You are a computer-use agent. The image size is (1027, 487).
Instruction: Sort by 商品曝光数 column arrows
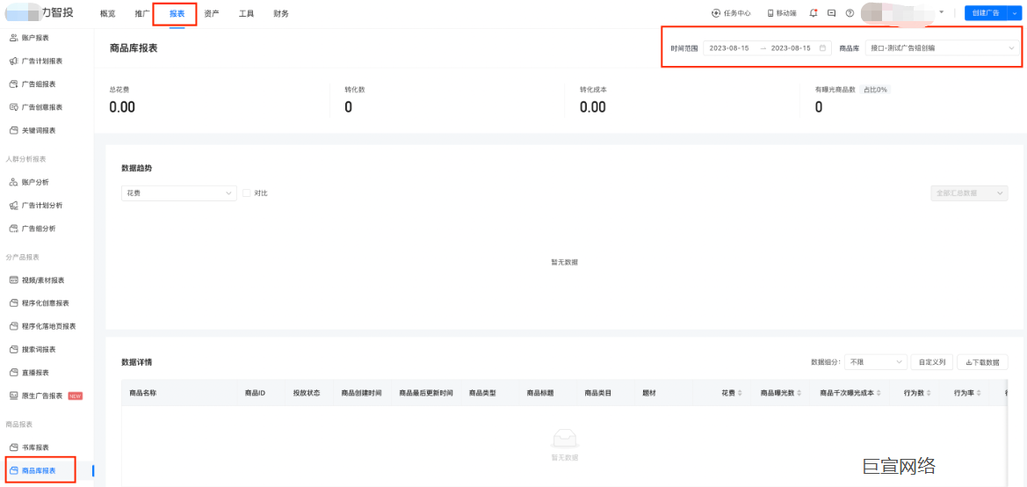[800, 393]
